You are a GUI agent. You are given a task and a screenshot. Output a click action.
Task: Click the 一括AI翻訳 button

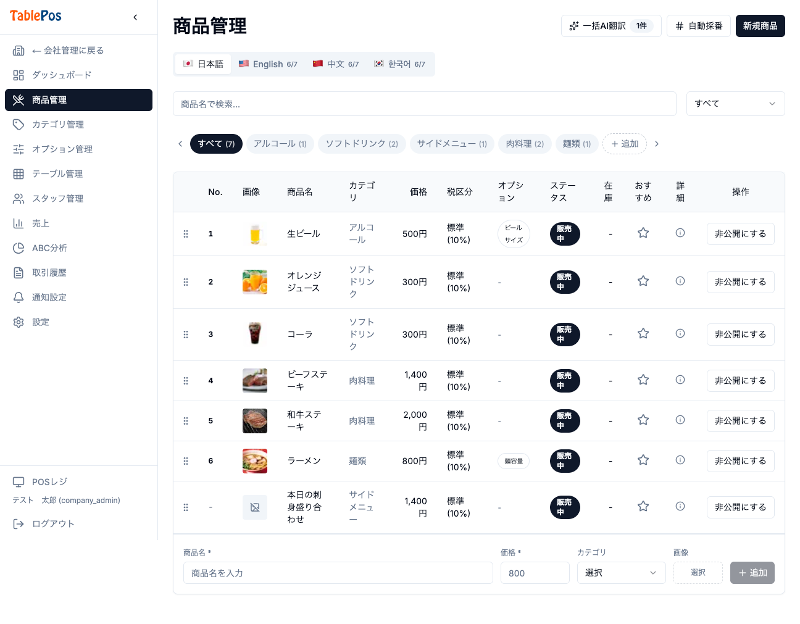(x=611, y=26)
